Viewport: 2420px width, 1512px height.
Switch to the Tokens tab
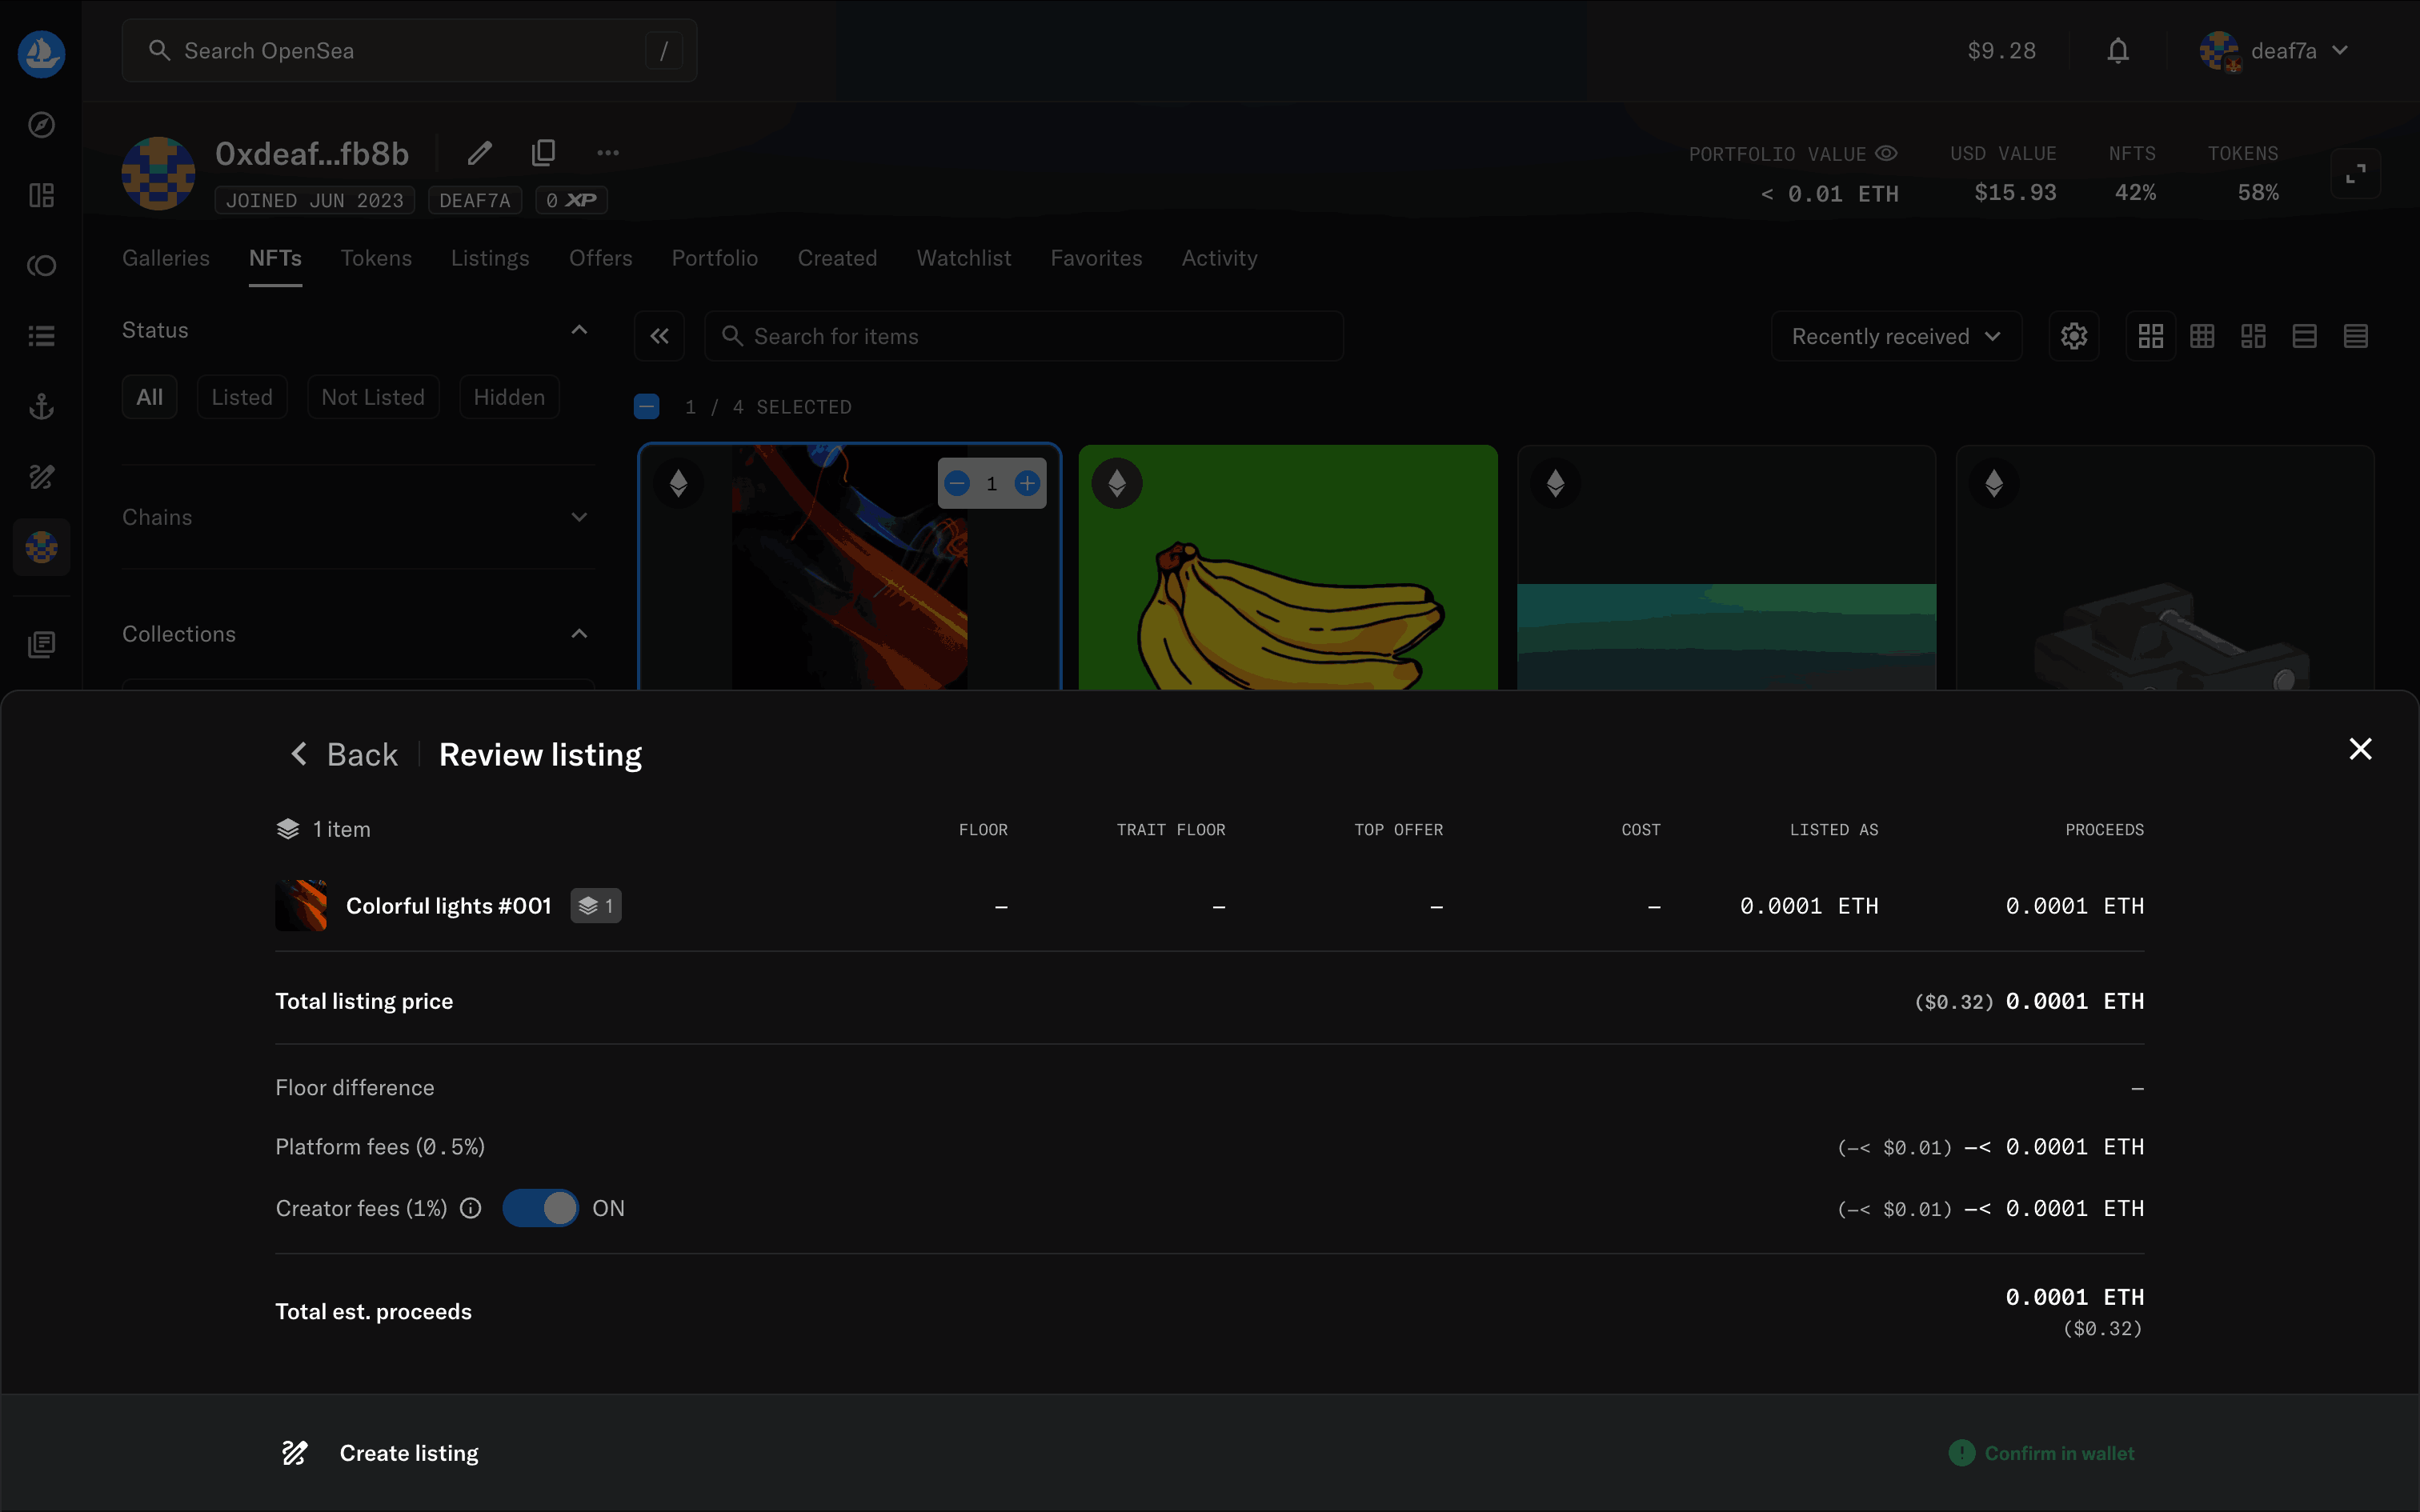(376, 258)
